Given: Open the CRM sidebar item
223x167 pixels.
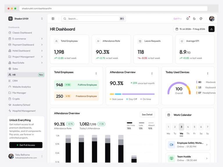Looking at the screenshot, I should tap(26, 81).
